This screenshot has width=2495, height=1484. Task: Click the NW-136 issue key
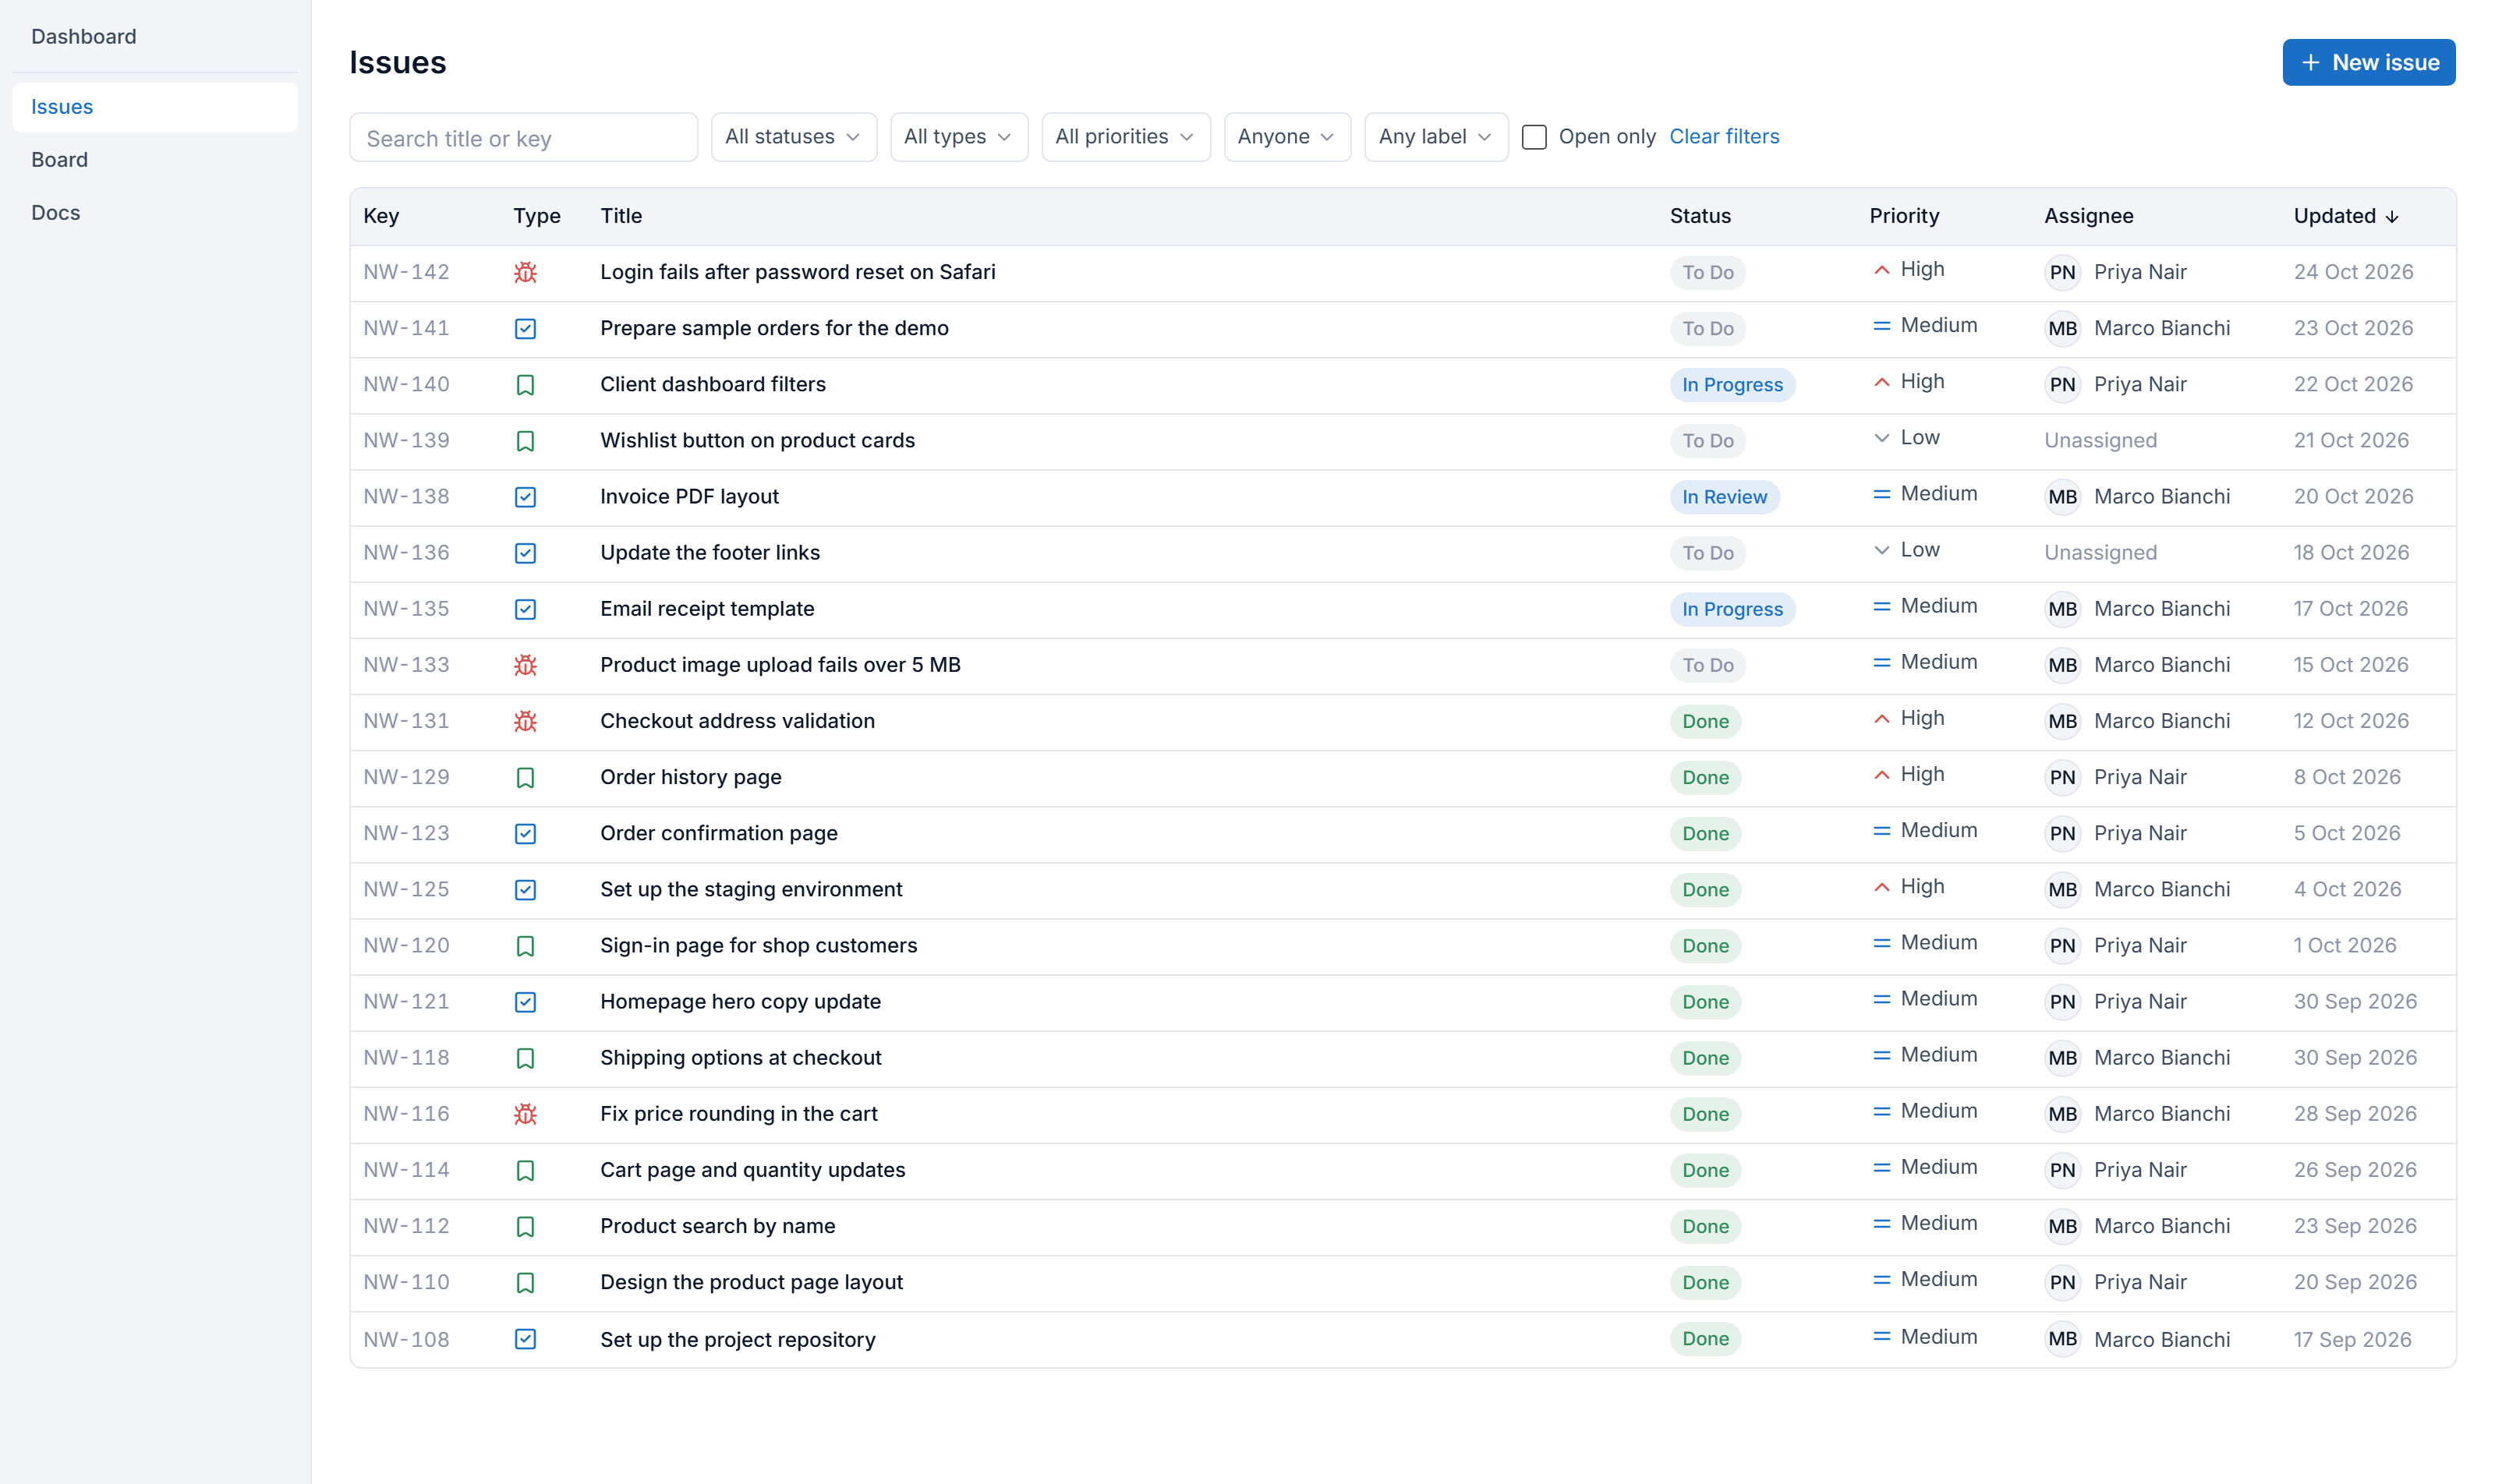pos(406,553)
